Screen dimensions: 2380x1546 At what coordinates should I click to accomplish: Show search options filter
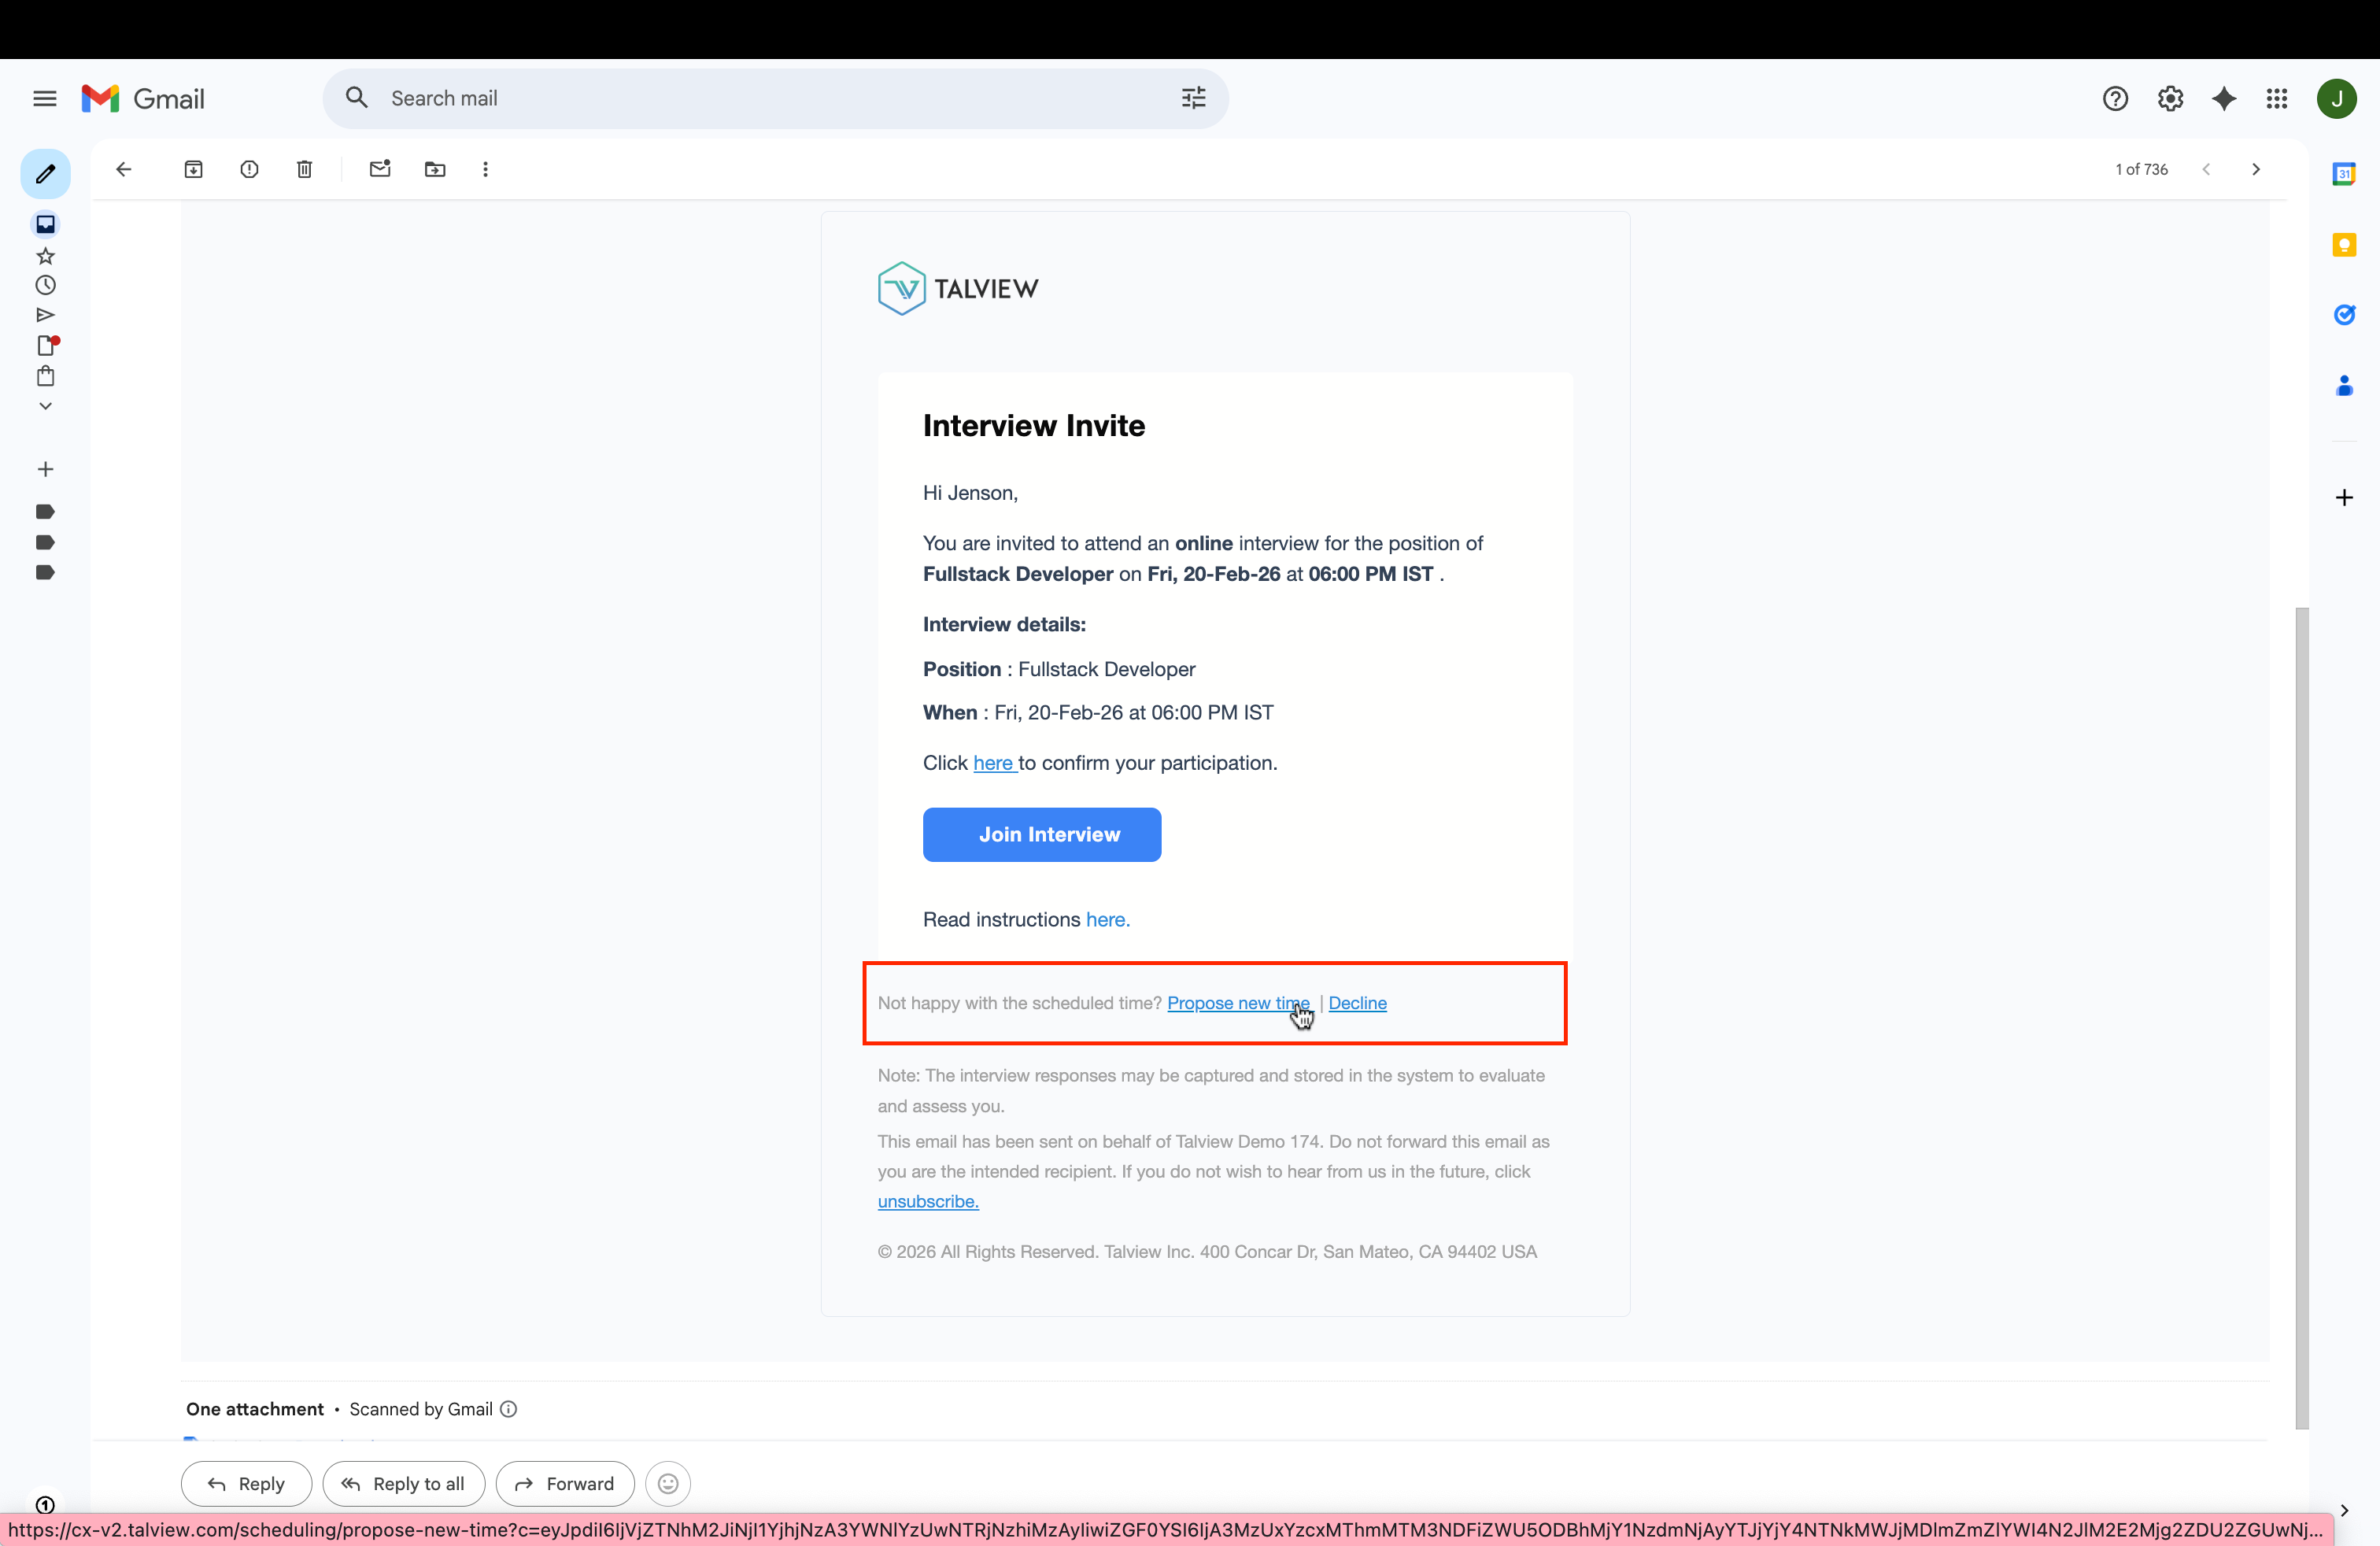pos(1194,98)
